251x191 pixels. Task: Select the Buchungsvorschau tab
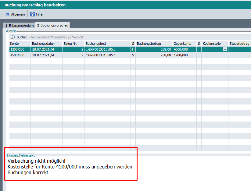(x=52, y=26)
